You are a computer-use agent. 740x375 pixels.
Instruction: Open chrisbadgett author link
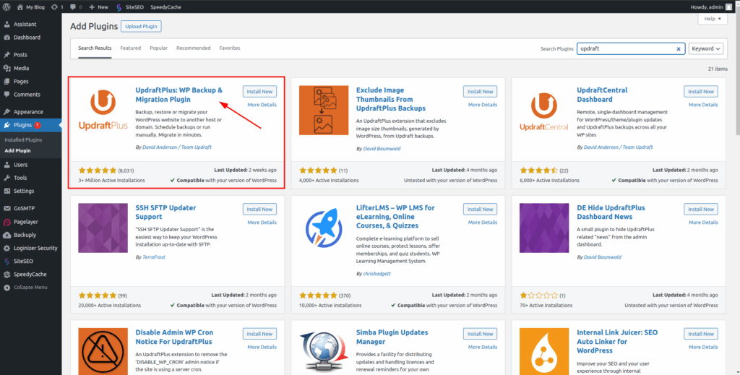click(x=377, y=274)
